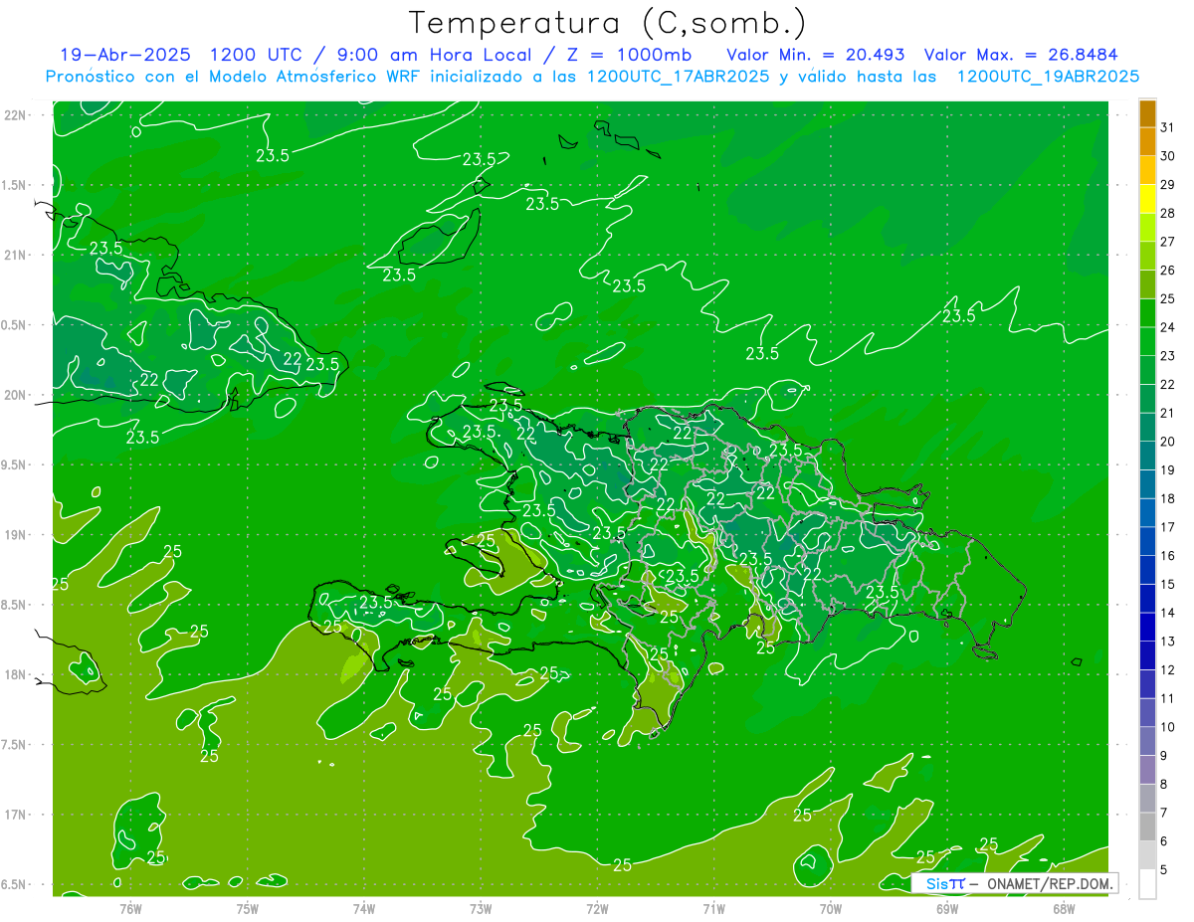Click the 'ONAMET/REP.DOM.' credit label

coord(1049,883)
